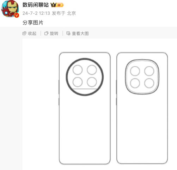Open the 数码闲聊站 username link

36,5
